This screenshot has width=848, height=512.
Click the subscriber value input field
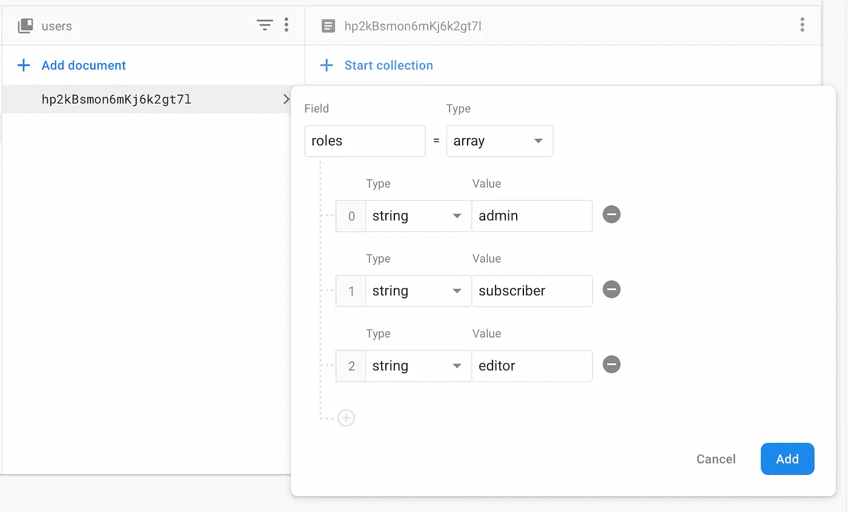(531, 291)
